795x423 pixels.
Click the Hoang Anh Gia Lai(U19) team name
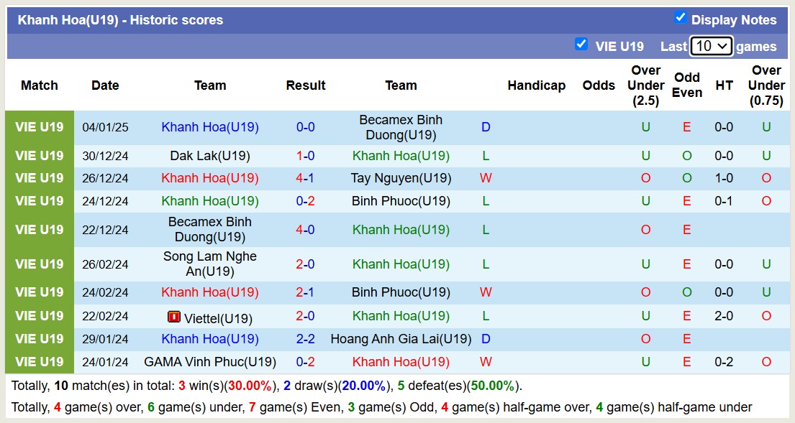tap(401, 339)
